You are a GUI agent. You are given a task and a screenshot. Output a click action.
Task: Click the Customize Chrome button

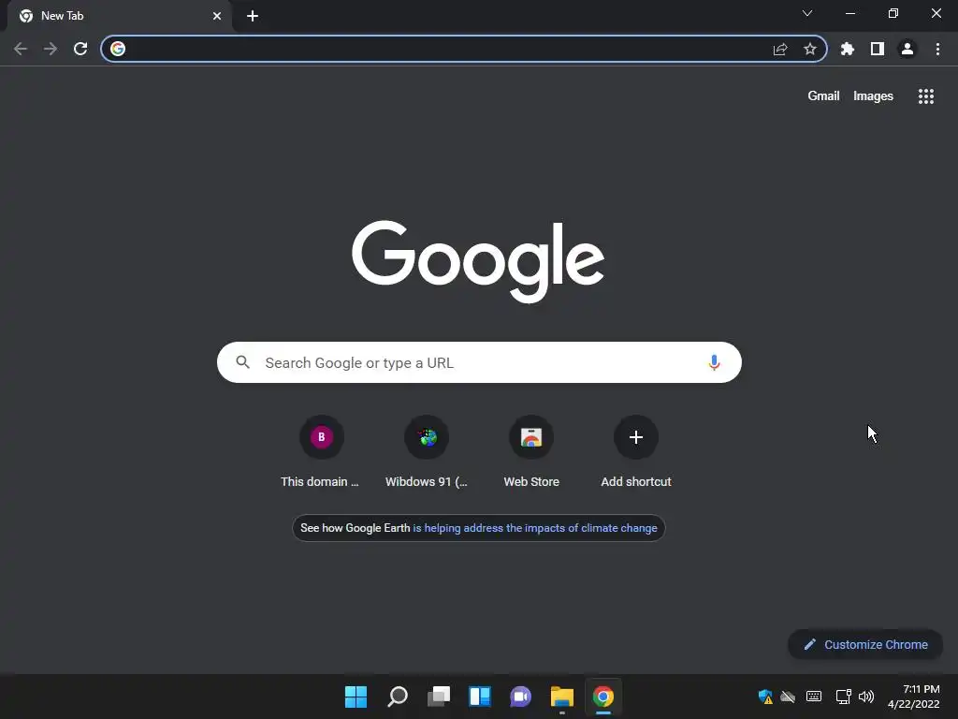865,644
